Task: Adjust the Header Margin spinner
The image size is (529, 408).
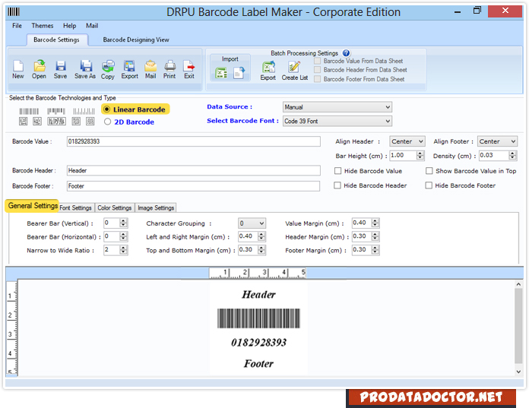Action: [375, 236]
